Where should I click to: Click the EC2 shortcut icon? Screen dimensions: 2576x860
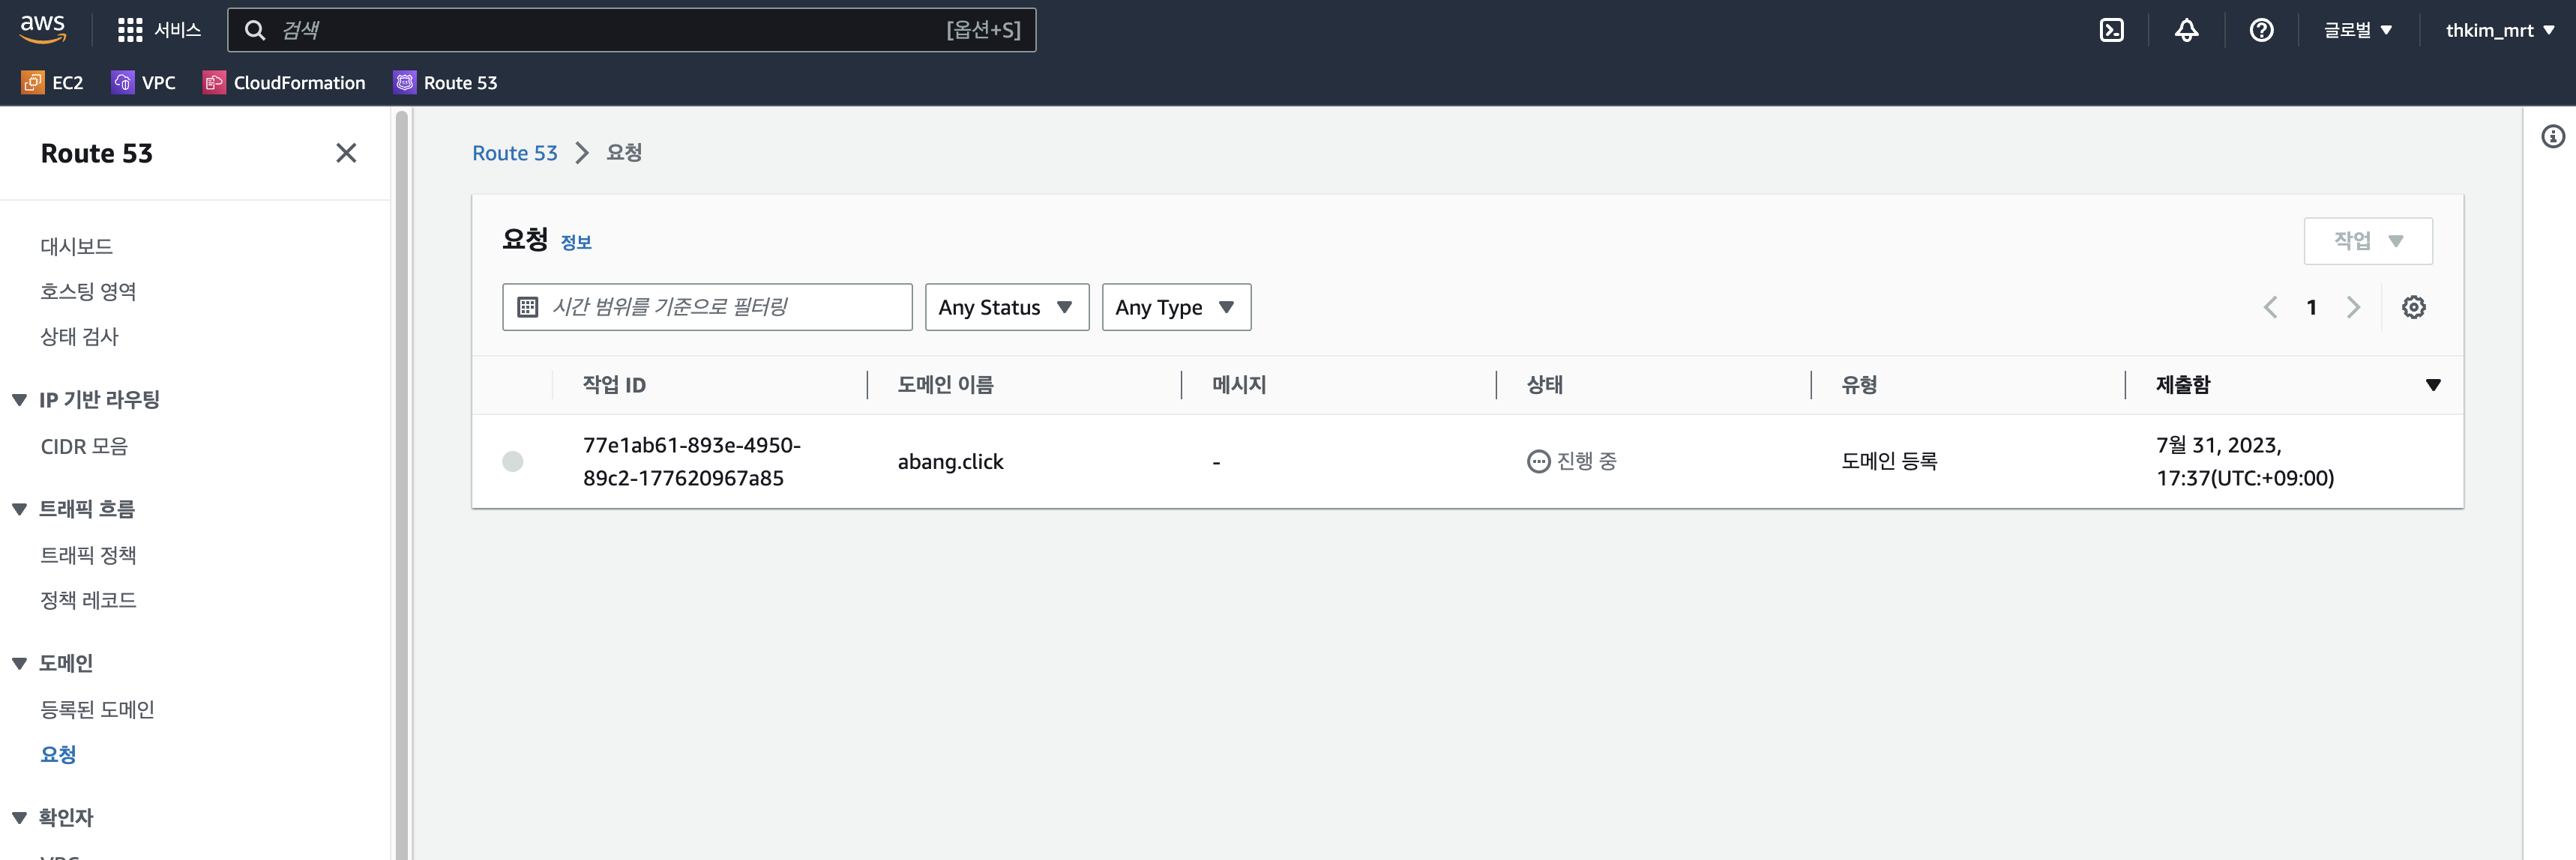33,83
